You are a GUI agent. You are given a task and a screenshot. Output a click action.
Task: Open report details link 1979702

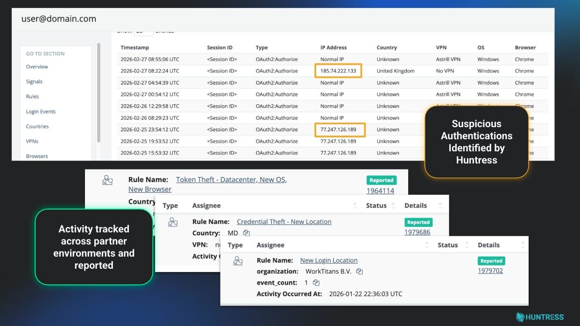[490, 271]
